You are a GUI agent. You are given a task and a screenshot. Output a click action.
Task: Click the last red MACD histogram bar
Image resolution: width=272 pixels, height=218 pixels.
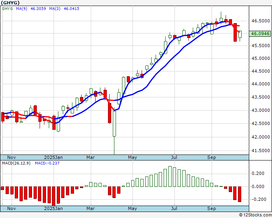point(240,194)
